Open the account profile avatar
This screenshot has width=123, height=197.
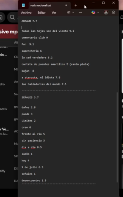point(106,12)
